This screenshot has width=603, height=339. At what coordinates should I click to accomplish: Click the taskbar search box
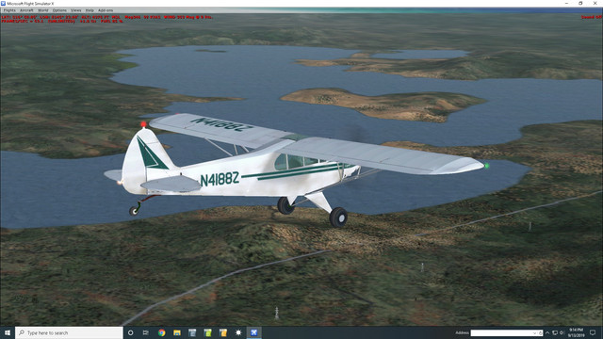coord(69,332)
